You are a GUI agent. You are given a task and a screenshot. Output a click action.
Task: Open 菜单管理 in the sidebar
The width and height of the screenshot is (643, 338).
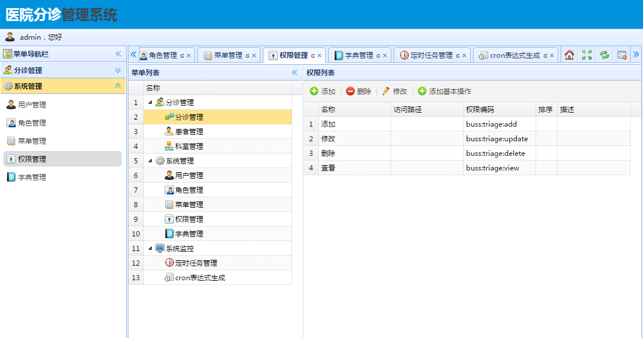62,141
